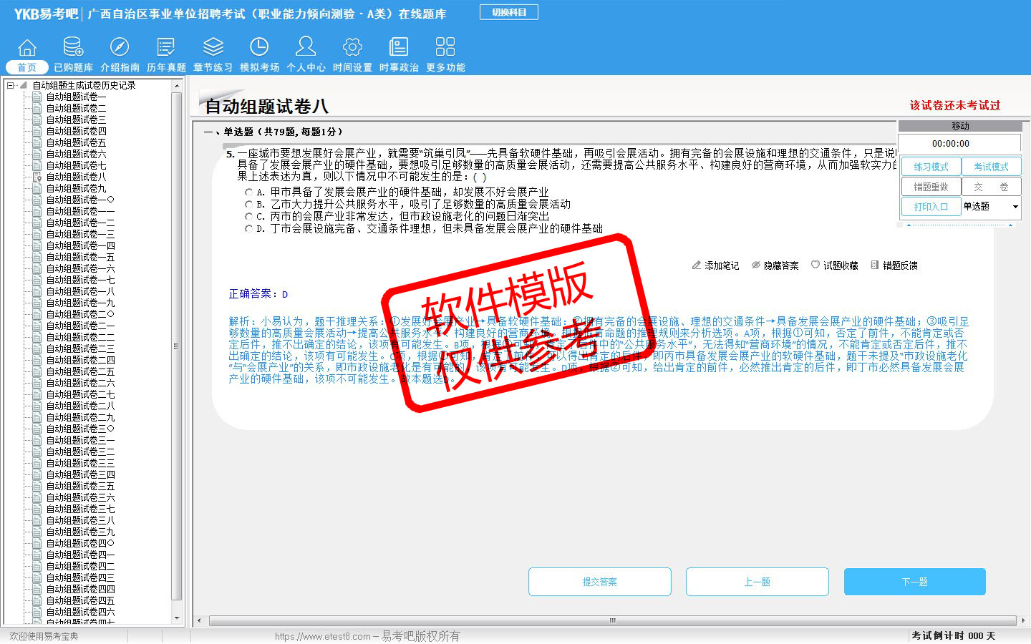The image size is (1031, 644).
Task: Select answer option B radio button
Action: pos(248,205)
